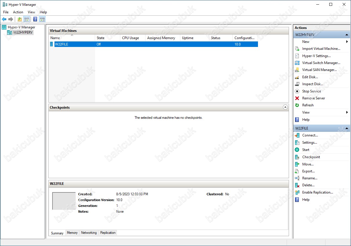This screenshot has height=246, width=351.
Task: Open the Help menu in menu bar
Action: click(x=43, y=12)
